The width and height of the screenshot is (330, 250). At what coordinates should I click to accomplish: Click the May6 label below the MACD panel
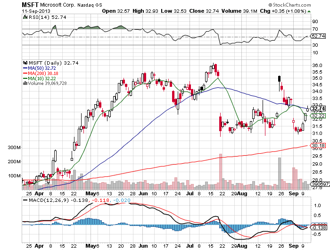tap(92, 246)
